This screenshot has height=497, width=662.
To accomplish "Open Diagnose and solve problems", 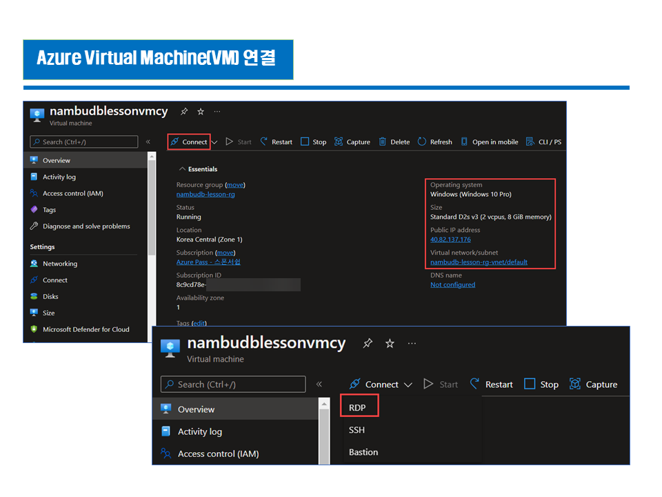I will click(86, 226).
